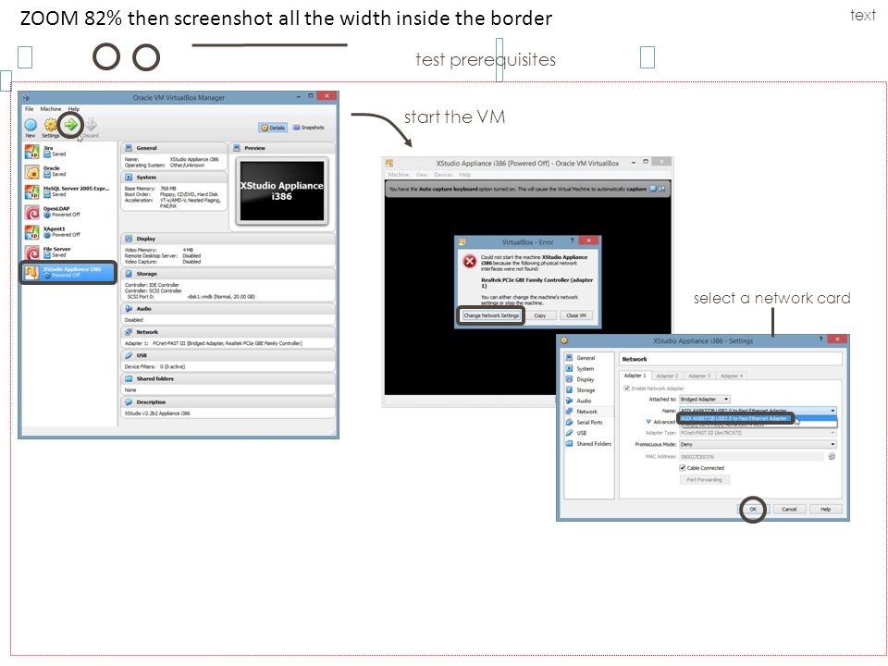
Task: Click the Preview section icon in details pane
Action: click(237, 148)
